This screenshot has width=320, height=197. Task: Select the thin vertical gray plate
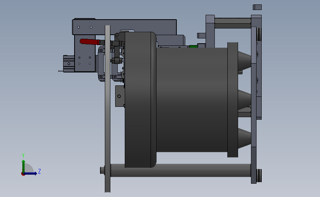107,109
